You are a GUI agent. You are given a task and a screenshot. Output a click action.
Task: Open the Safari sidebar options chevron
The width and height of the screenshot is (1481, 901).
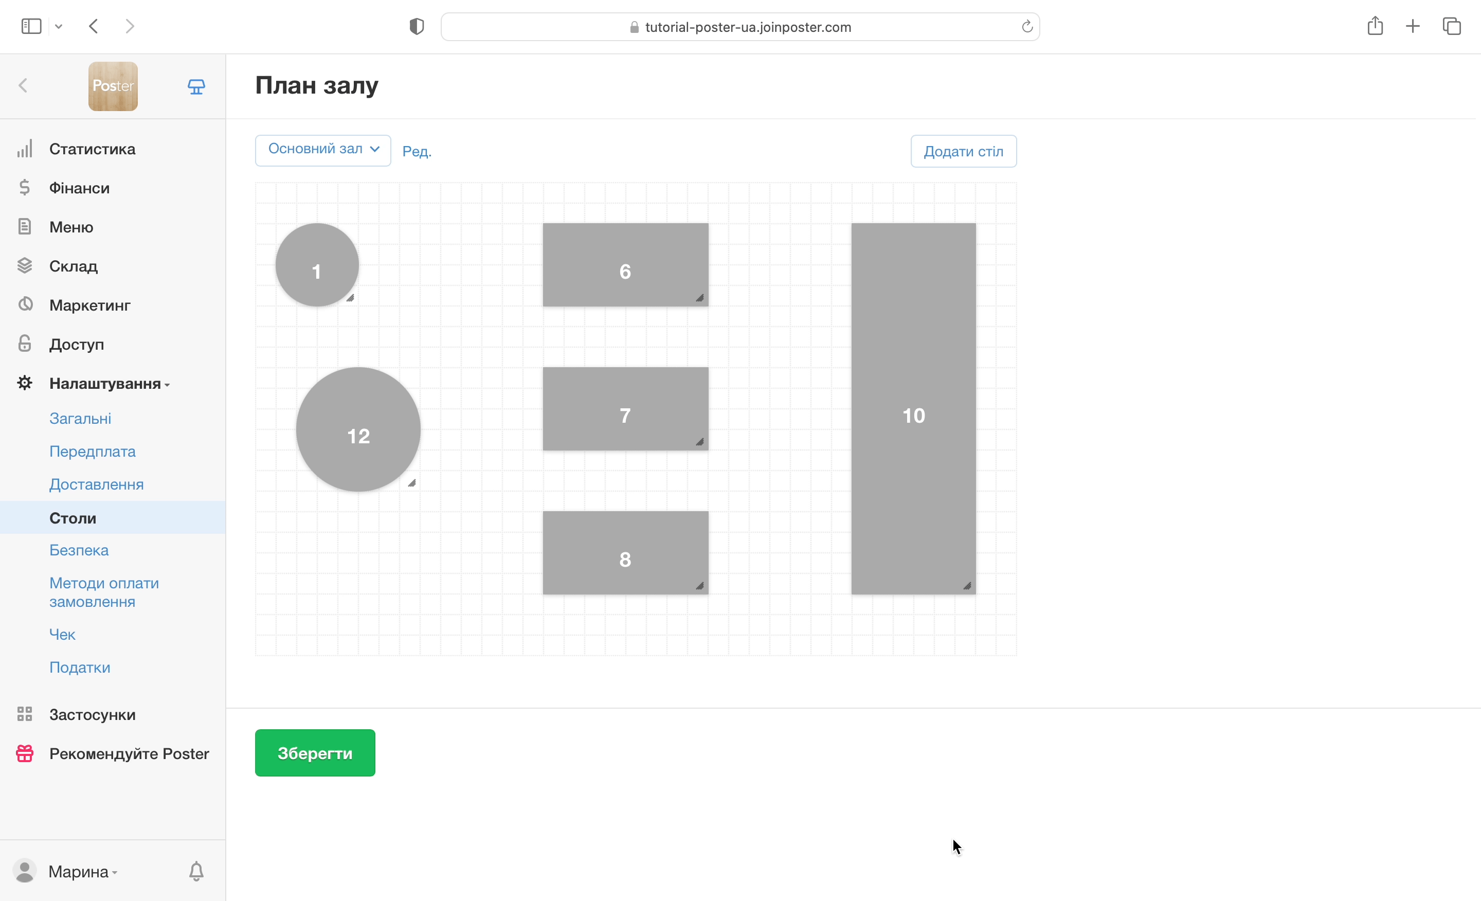[x=58, y=26]
